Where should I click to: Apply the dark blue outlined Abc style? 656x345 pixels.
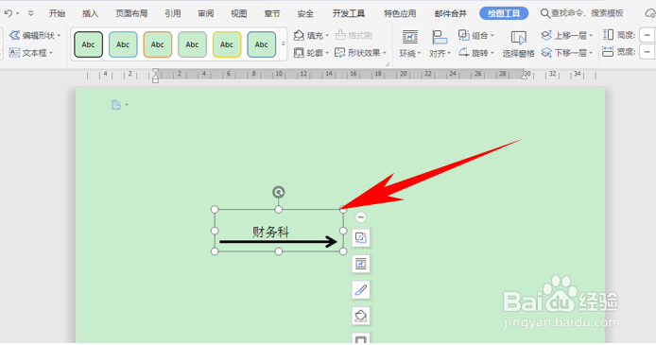[x=262, y=44]
